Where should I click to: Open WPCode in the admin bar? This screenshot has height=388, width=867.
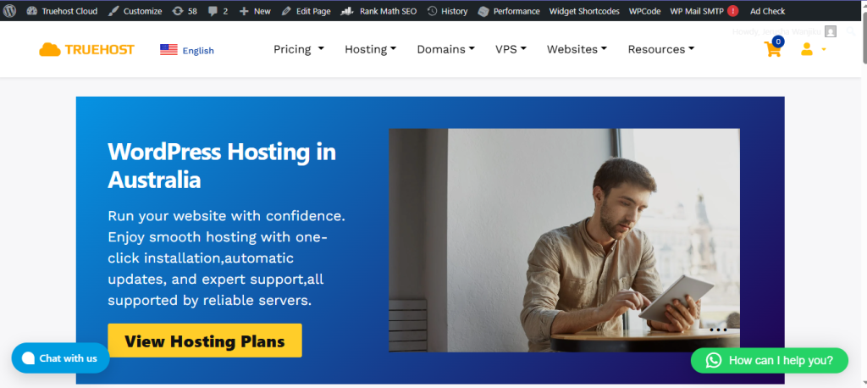pyautogui.click(x=644, y=10)
